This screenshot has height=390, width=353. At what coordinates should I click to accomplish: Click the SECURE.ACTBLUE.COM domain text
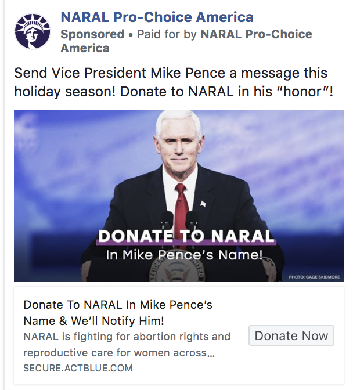point(78,368)
